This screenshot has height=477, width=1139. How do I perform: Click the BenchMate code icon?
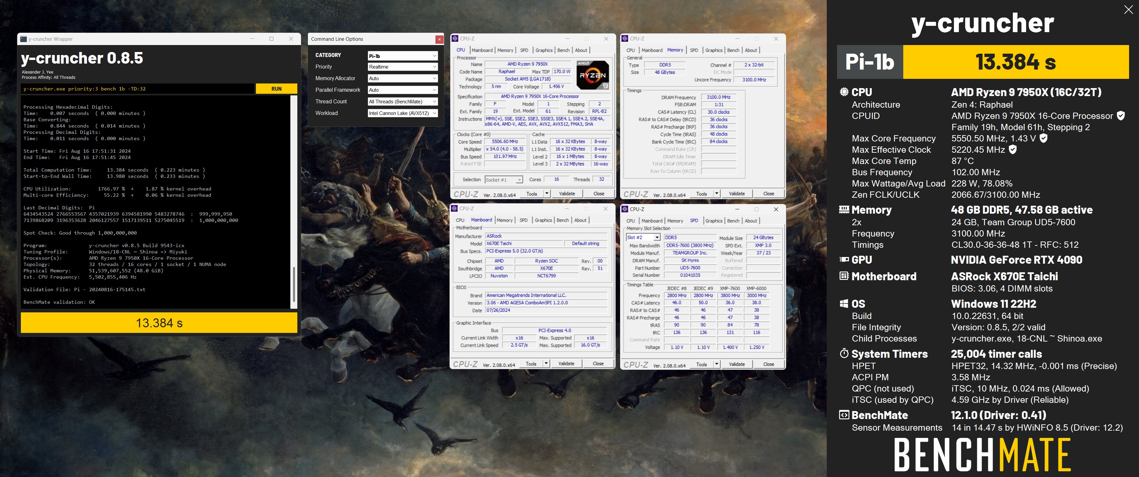844,415
